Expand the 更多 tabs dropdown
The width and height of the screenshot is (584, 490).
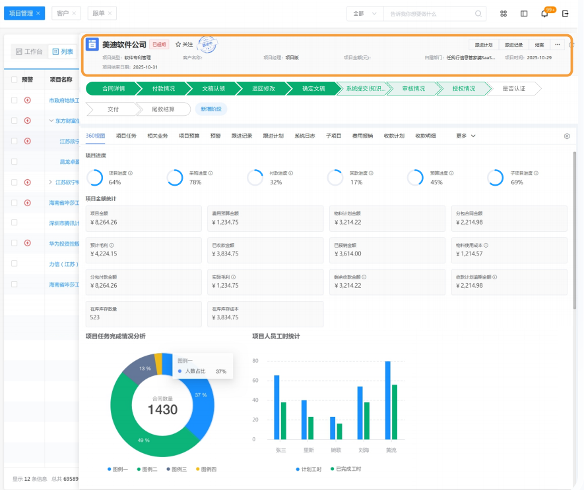point(466,136)
